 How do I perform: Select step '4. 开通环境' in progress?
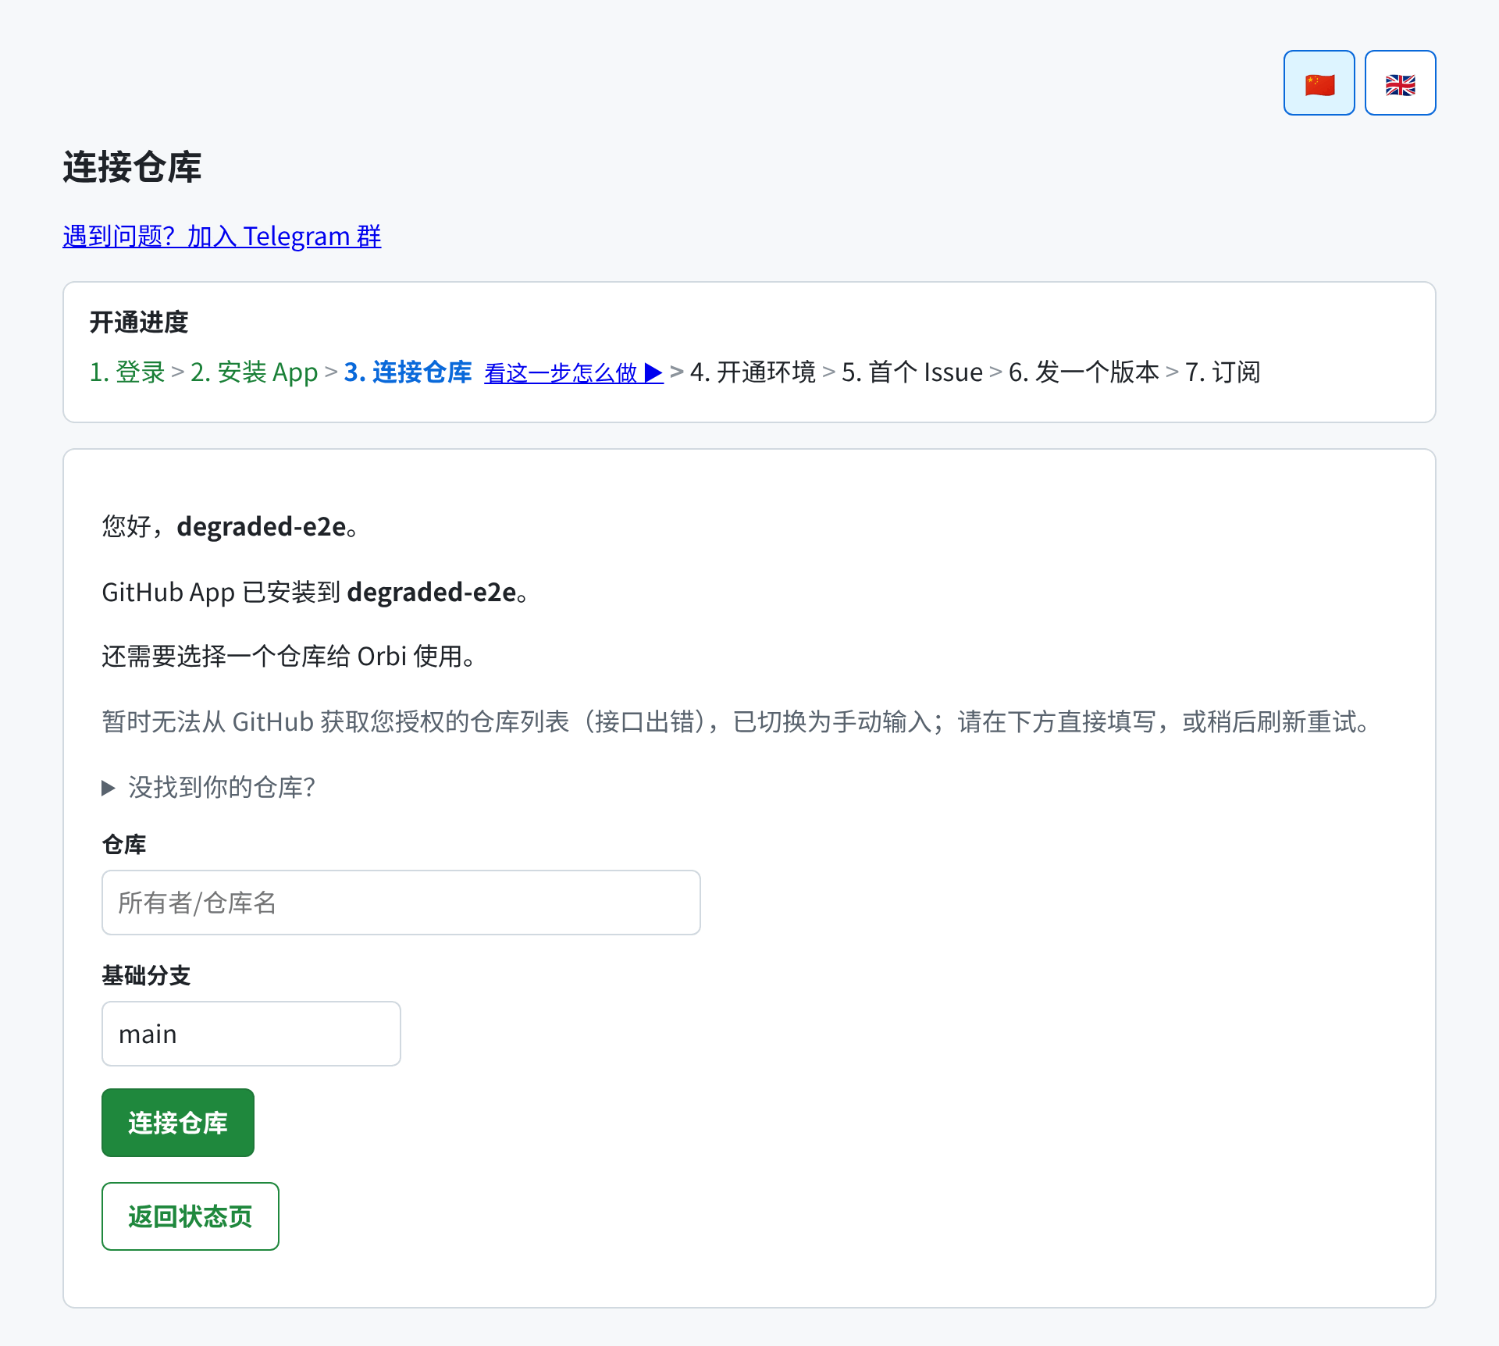coord(753,372)
